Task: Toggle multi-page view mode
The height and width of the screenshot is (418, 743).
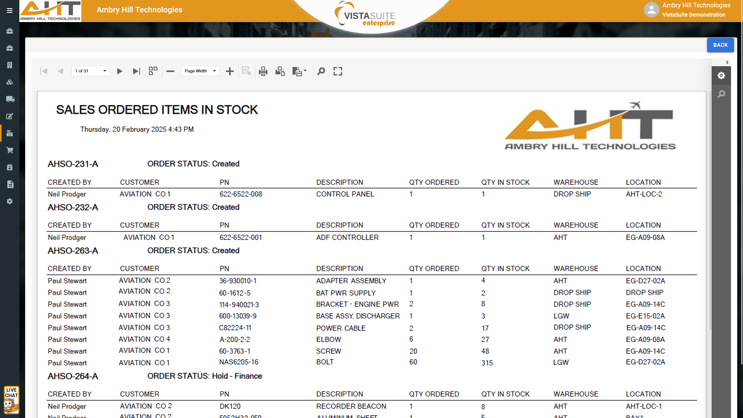Action: (153, 71)
